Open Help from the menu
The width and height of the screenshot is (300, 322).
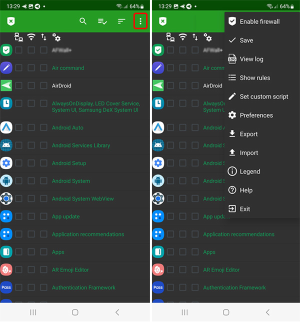point(262,190)
